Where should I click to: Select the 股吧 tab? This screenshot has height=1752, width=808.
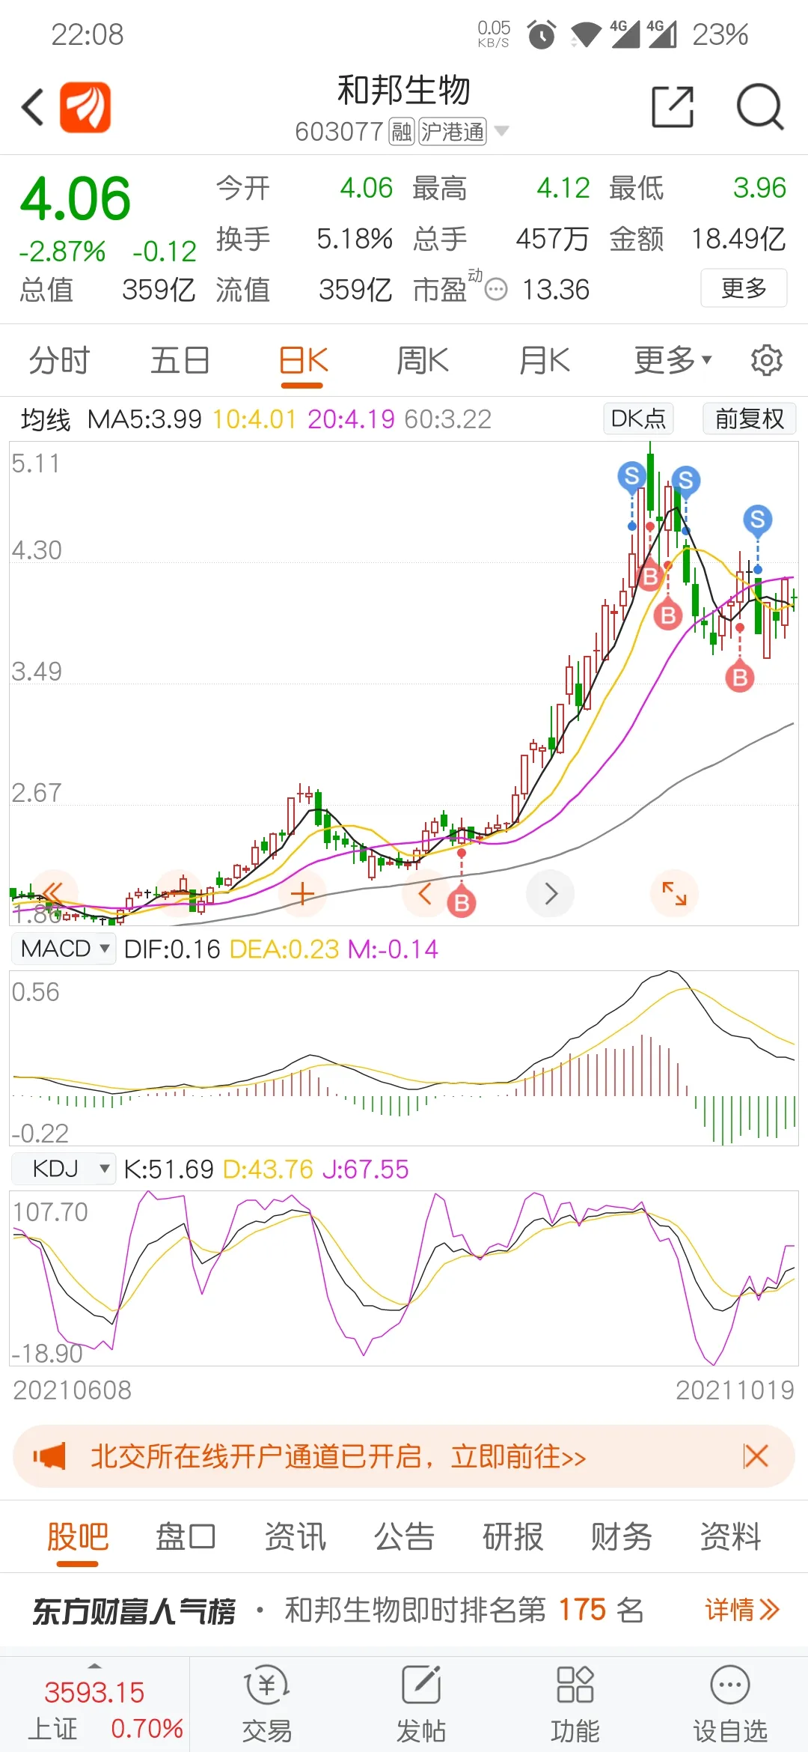[x=78, y=1537]
